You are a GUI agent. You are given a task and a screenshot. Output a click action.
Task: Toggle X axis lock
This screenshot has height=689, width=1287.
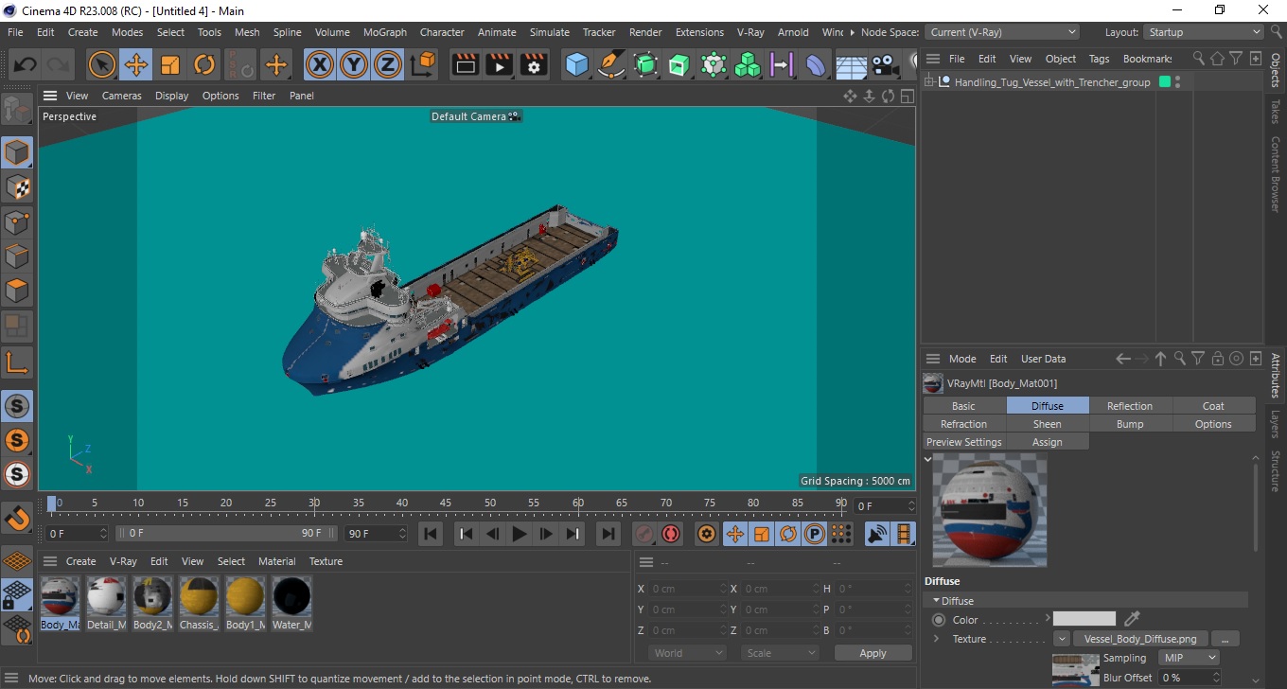320,65
